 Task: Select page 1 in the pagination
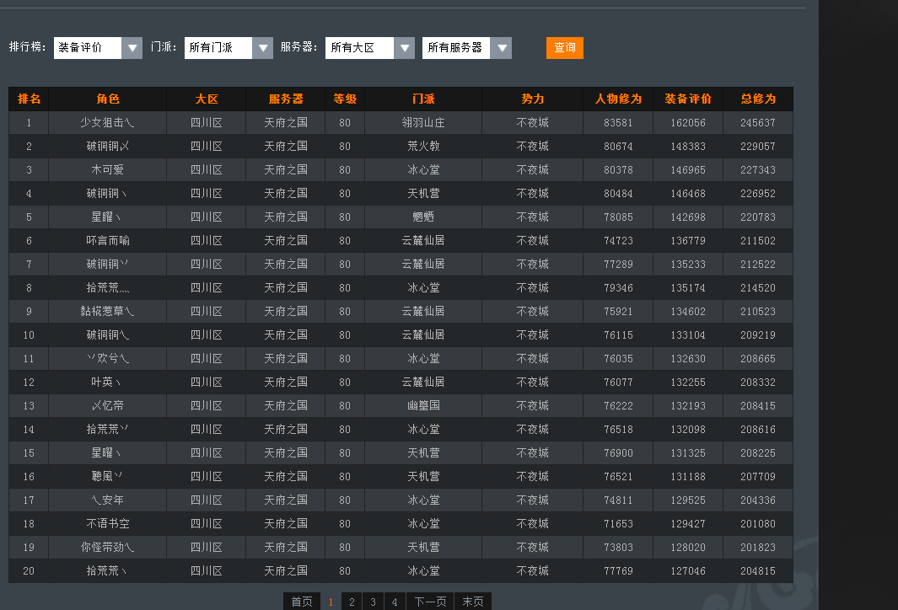(331, 602)
